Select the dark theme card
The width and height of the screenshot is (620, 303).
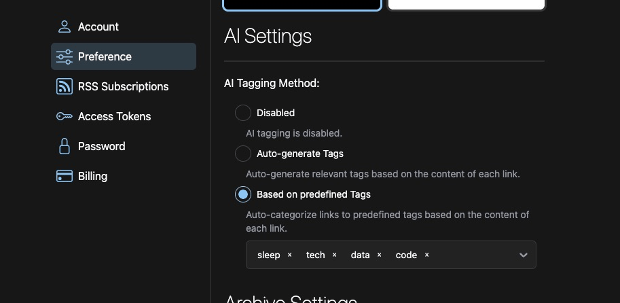[302, 5]
